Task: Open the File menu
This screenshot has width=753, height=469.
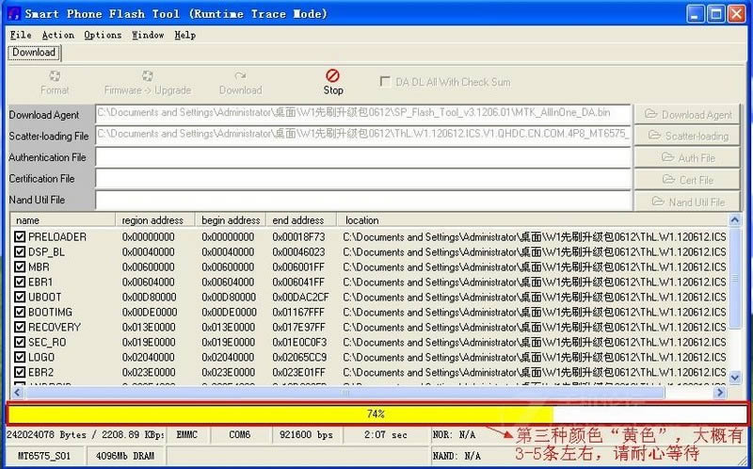Action: tap(20, 35)
